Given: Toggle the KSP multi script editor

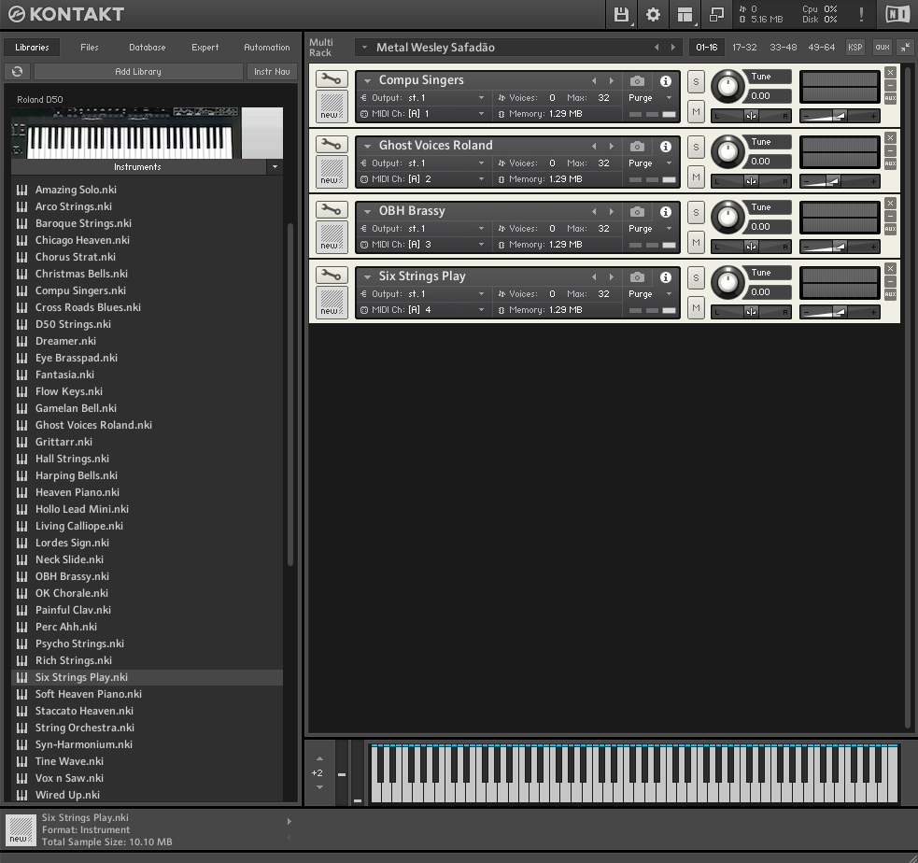Looking at the screenshot, I should [854, 48].
